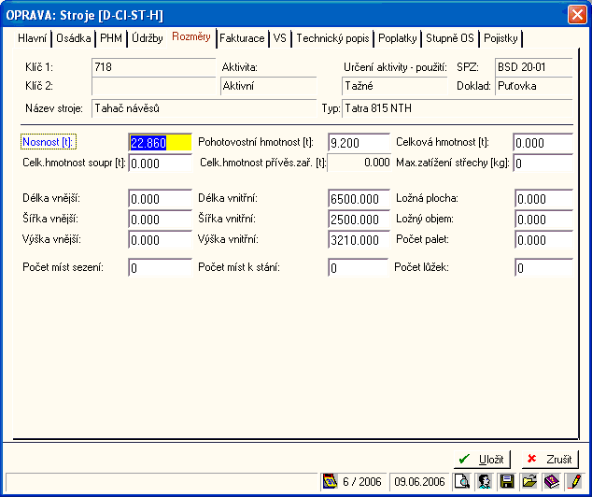Select the Výška vnitřní field
The width and height of the screenshot is (592, 497).
point(359,240)
